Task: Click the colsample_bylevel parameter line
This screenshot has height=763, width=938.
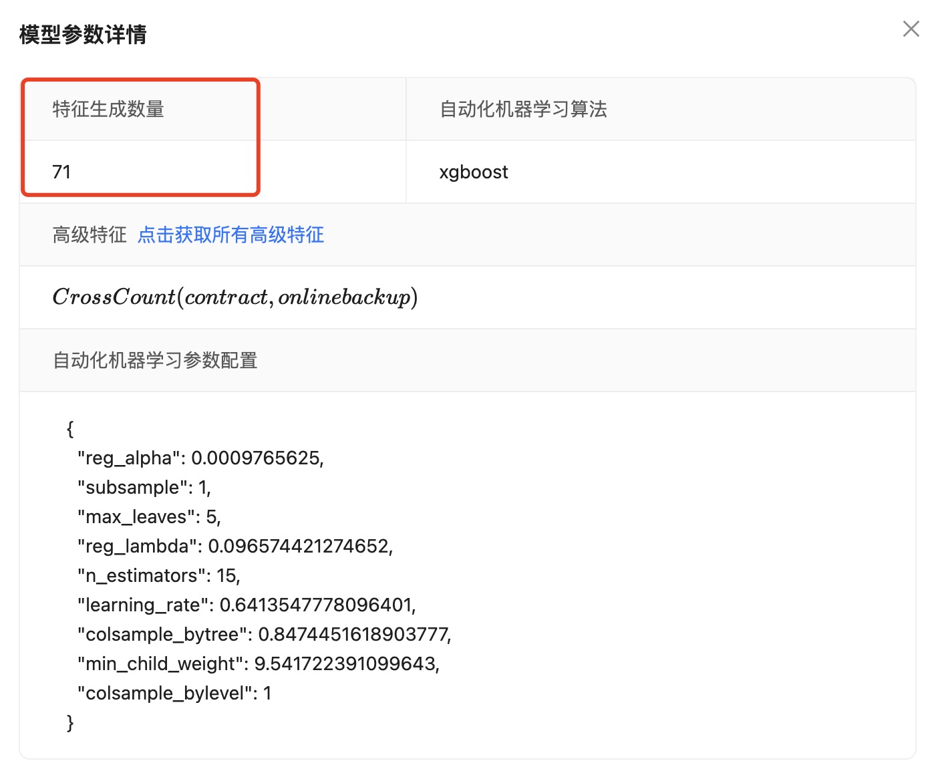Action: point(174,693)
